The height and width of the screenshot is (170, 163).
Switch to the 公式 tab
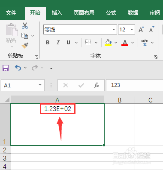click(x=111, y=13)
